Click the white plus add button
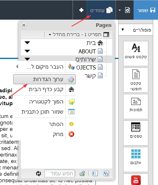 (81, 10)
